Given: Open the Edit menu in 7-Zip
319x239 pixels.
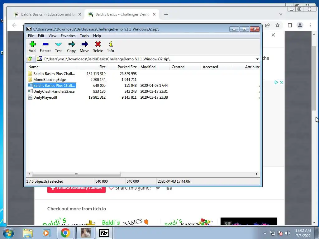Looking at the screenshot, I should click(41, 36).
